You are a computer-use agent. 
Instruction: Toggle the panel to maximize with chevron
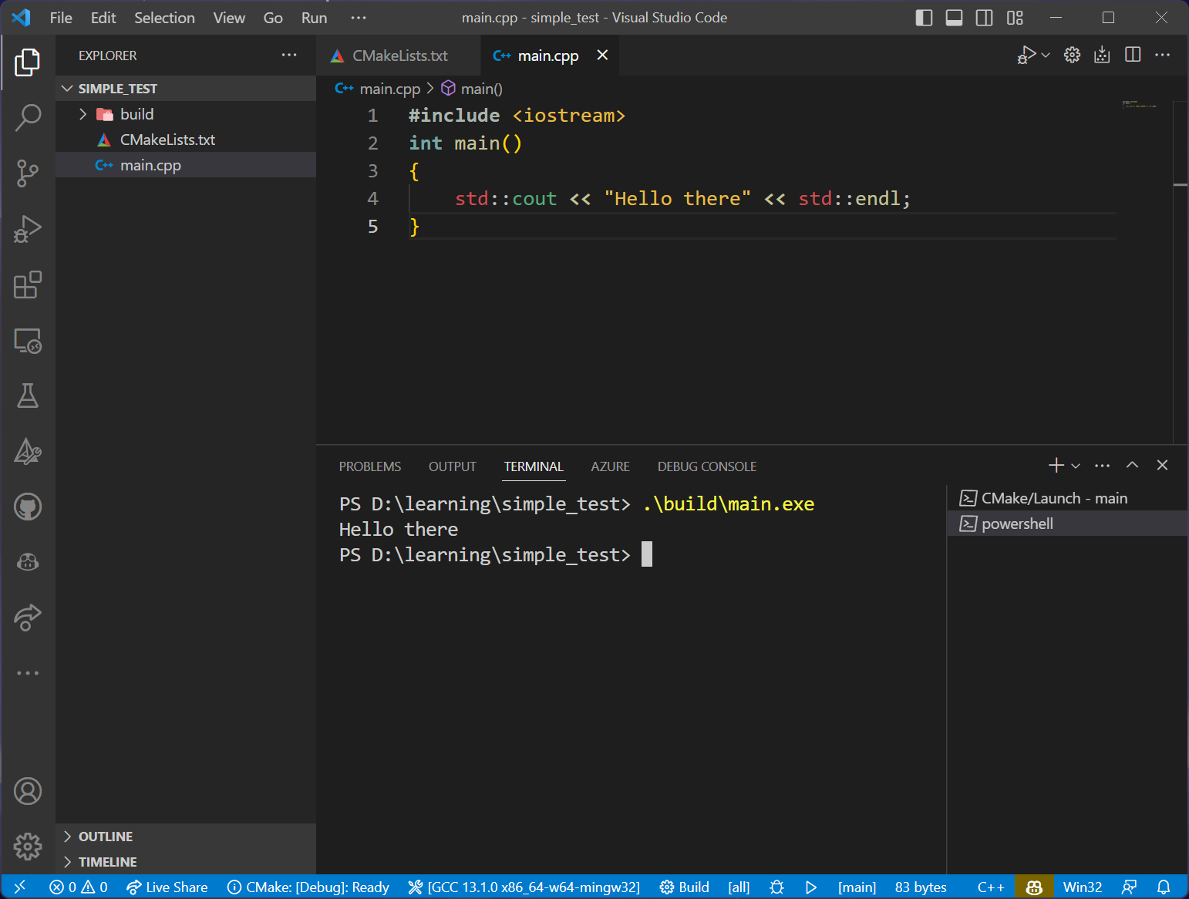pos(1132,465)
